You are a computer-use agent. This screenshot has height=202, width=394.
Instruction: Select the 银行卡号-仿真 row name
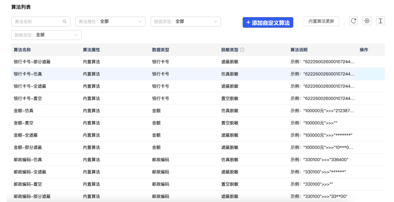(28, 74)
